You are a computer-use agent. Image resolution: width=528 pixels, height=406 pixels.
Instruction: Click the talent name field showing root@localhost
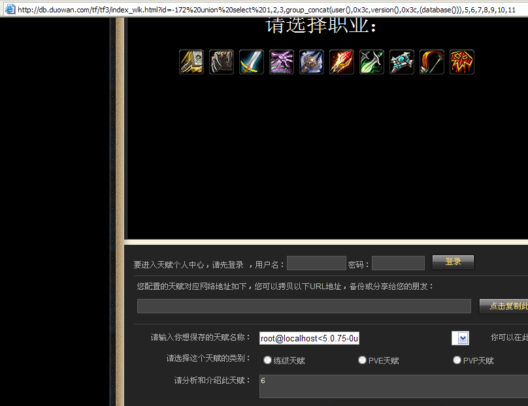pyautogui.click(x=309, y=338)
